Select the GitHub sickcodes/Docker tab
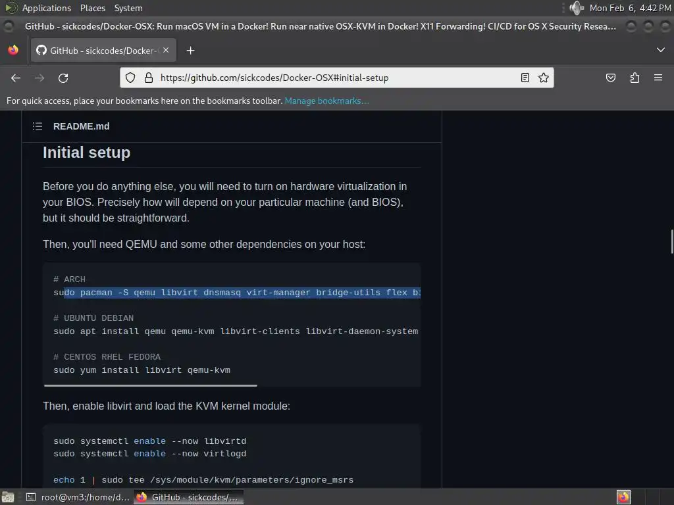 tap(103, 51)
